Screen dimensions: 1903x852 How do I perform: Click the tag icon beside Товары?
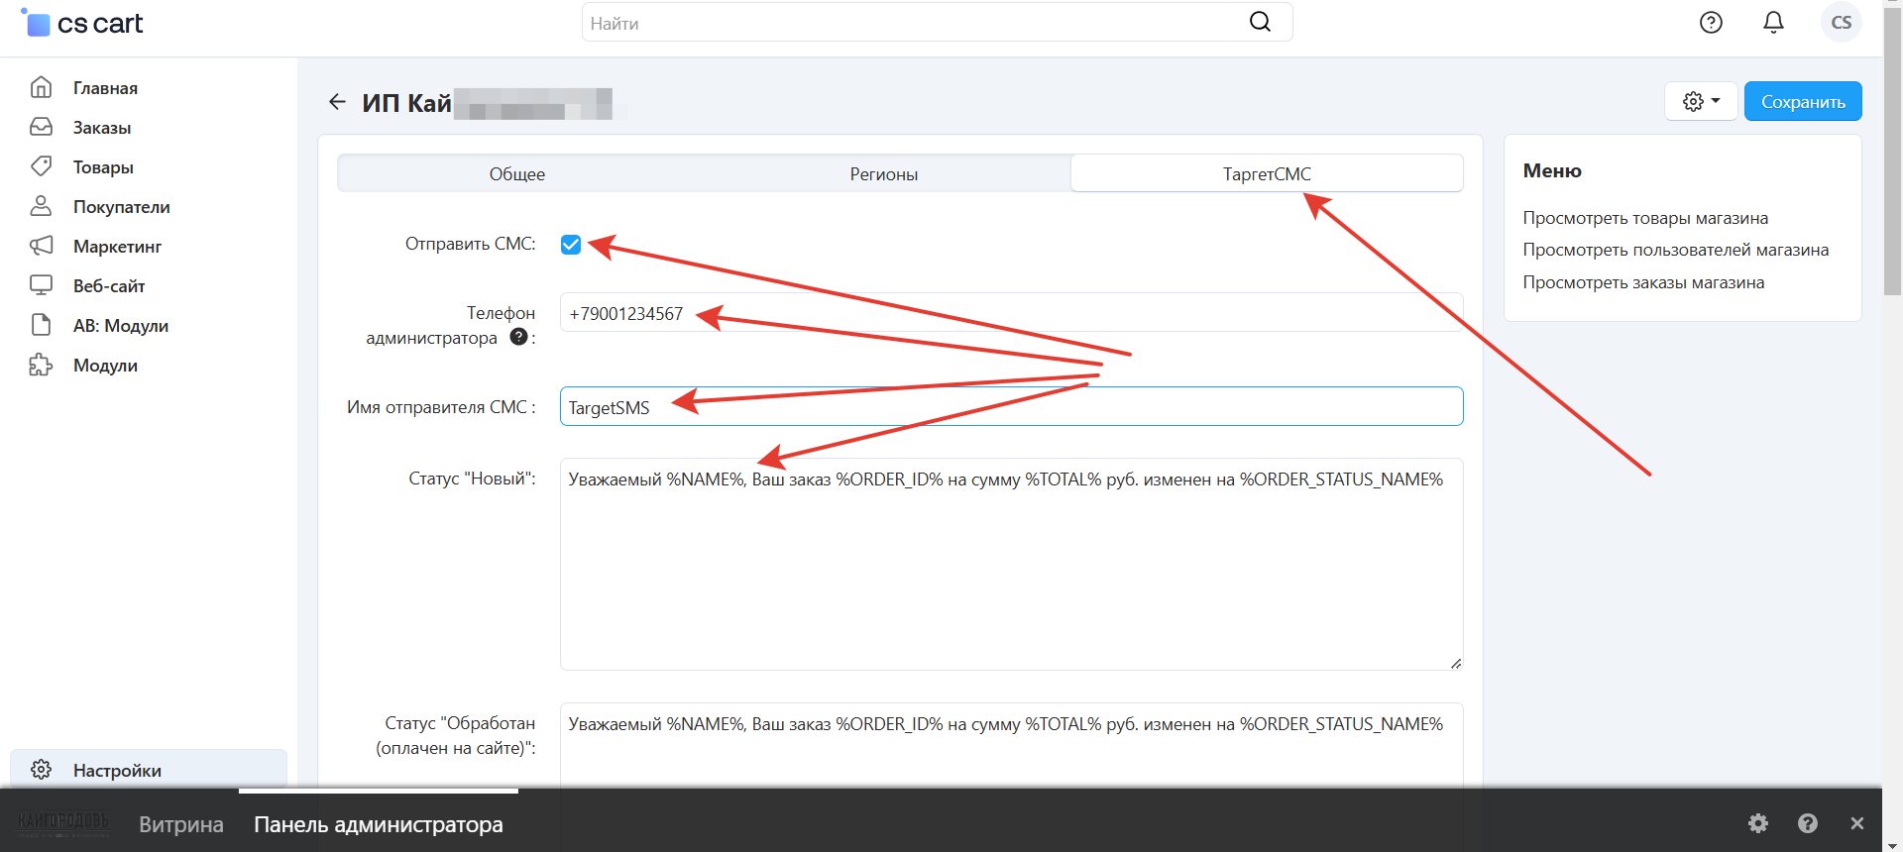41,165
